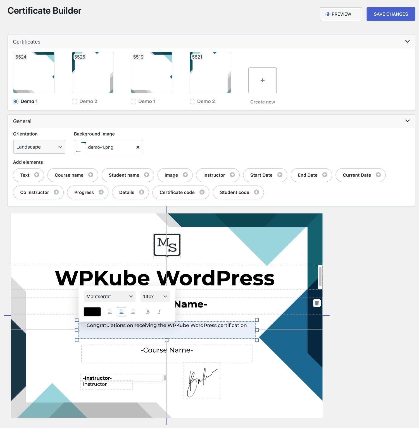419x428 pixels.
Task: Click the Create new label
Action: [263, 102]
